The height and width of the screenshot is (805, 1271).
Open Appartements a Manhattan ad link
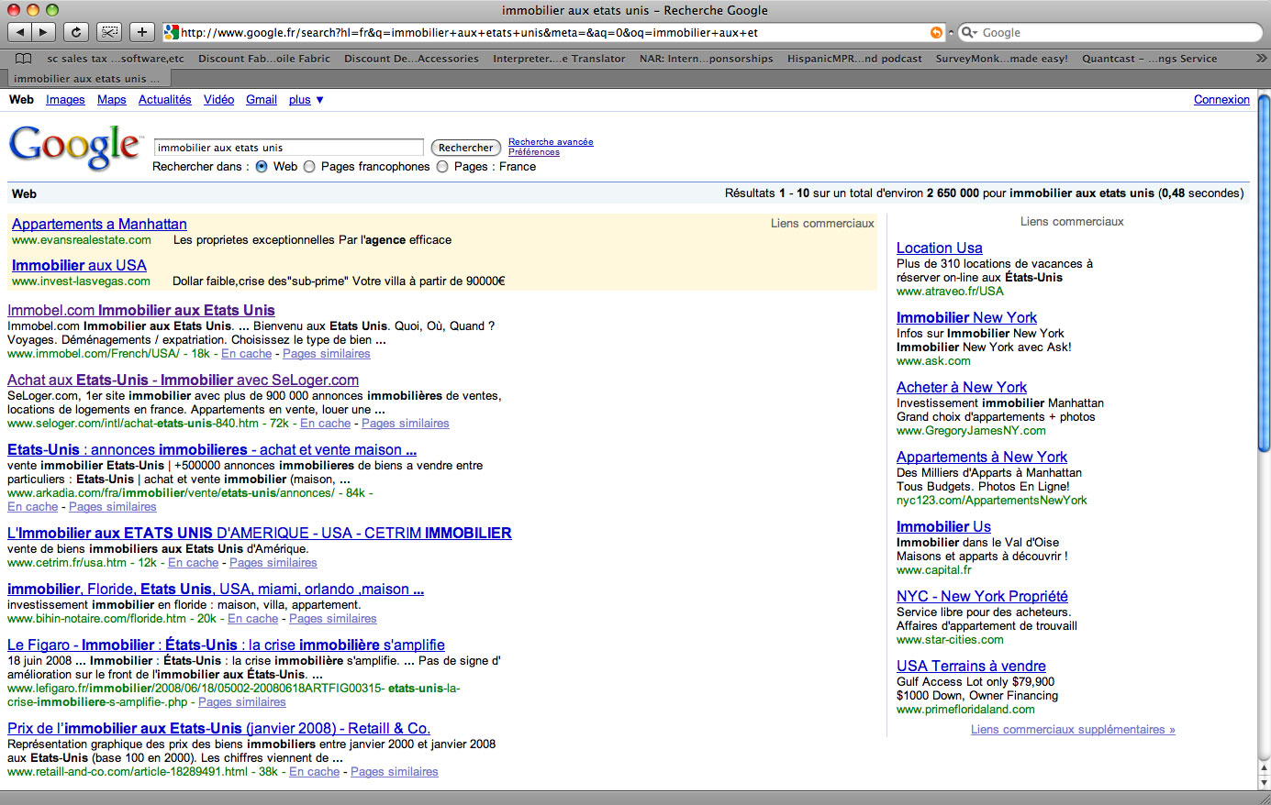(x=99, y=225)
